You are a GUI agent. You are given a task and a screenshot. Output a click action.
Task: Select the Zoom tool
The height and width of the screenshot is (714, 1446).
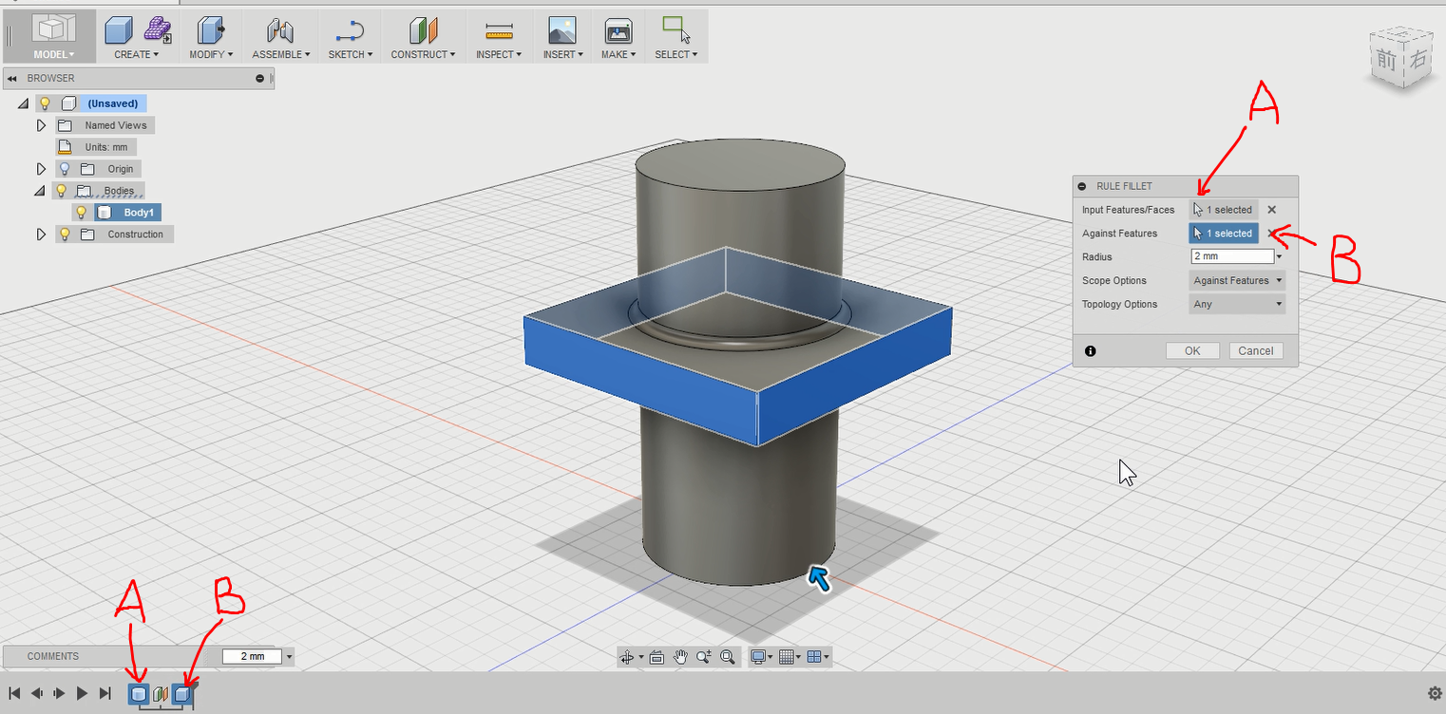[705, 656]
